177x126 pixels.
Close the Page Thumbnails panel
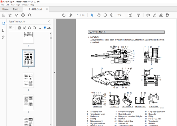[49, 21]
